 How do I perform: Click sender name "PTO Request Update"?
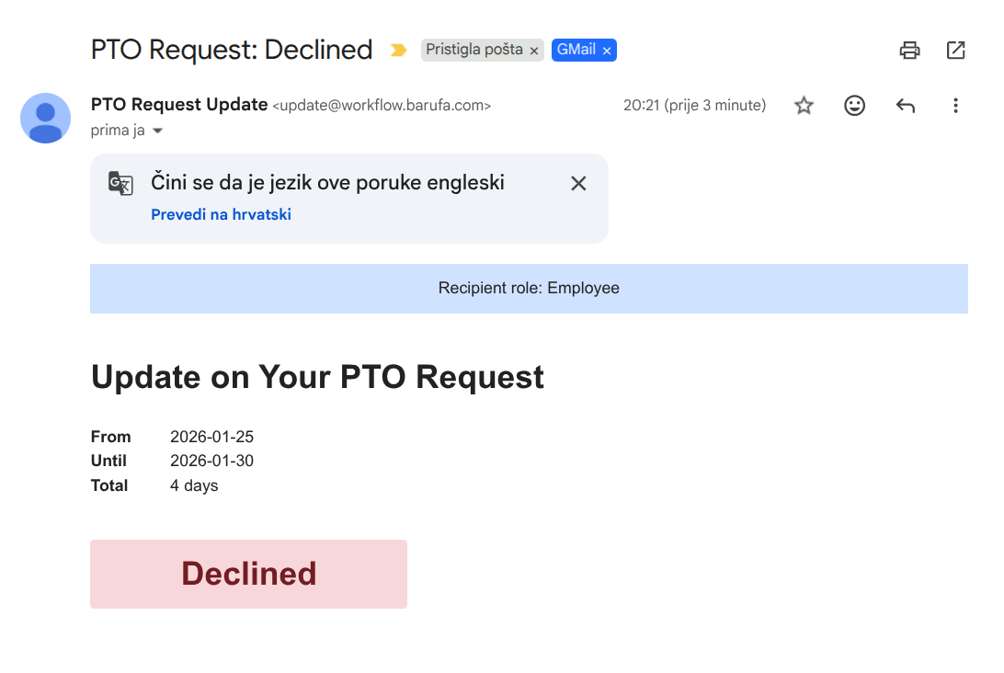[179, 105]
